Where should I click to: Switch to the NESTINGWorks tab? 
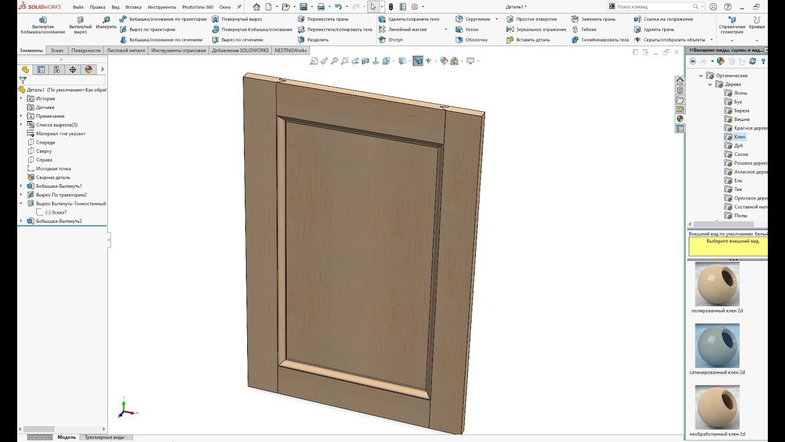tap(291, 50)
